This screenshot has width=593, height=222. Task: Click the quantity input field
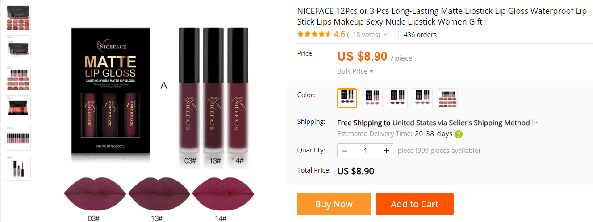[365, 151]
